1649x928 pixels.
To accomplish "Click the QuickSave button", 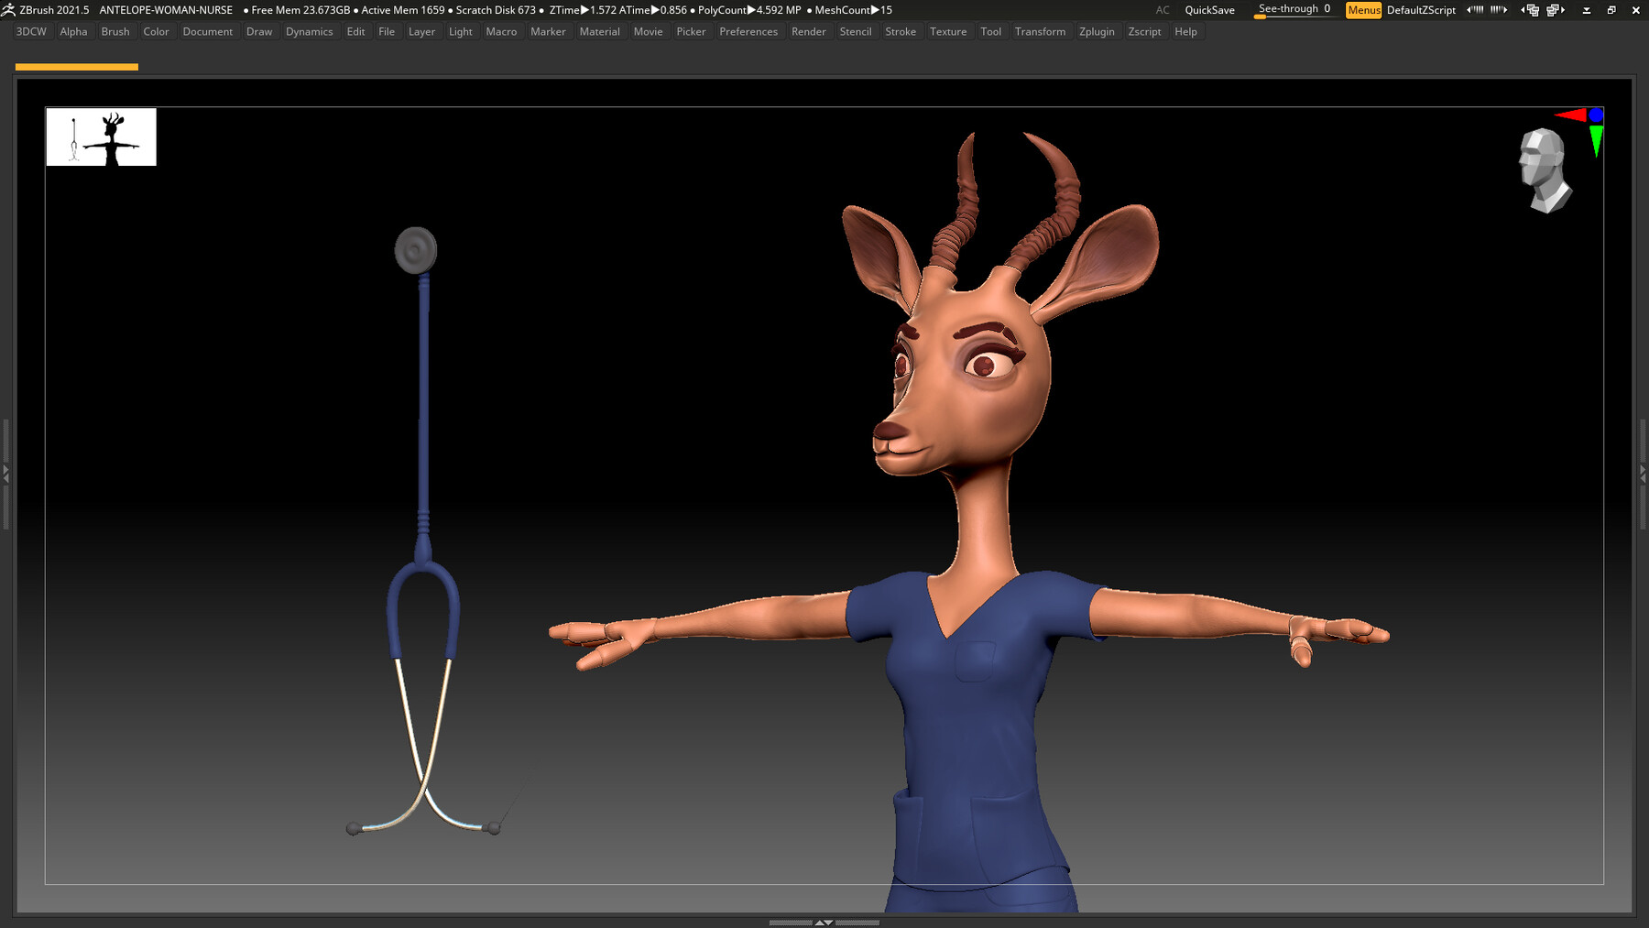I will [x=1209, y=10].
